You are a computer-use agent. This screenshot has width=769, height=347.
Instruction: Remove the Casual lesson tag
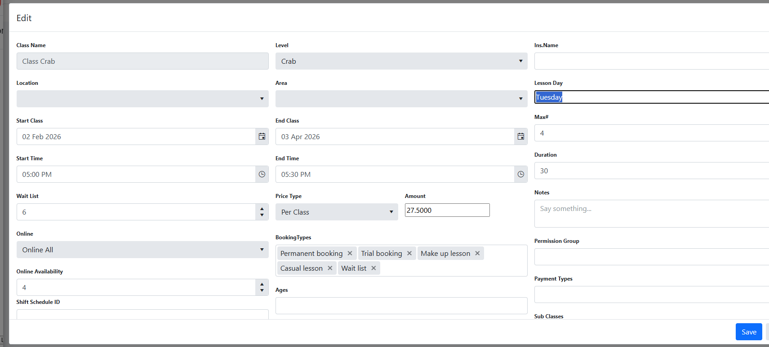[x=330, y=268]
